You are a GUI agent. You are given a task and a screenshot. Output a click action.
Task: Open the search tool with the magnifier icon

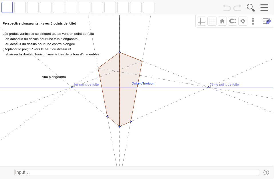click(x=251, y=7)
